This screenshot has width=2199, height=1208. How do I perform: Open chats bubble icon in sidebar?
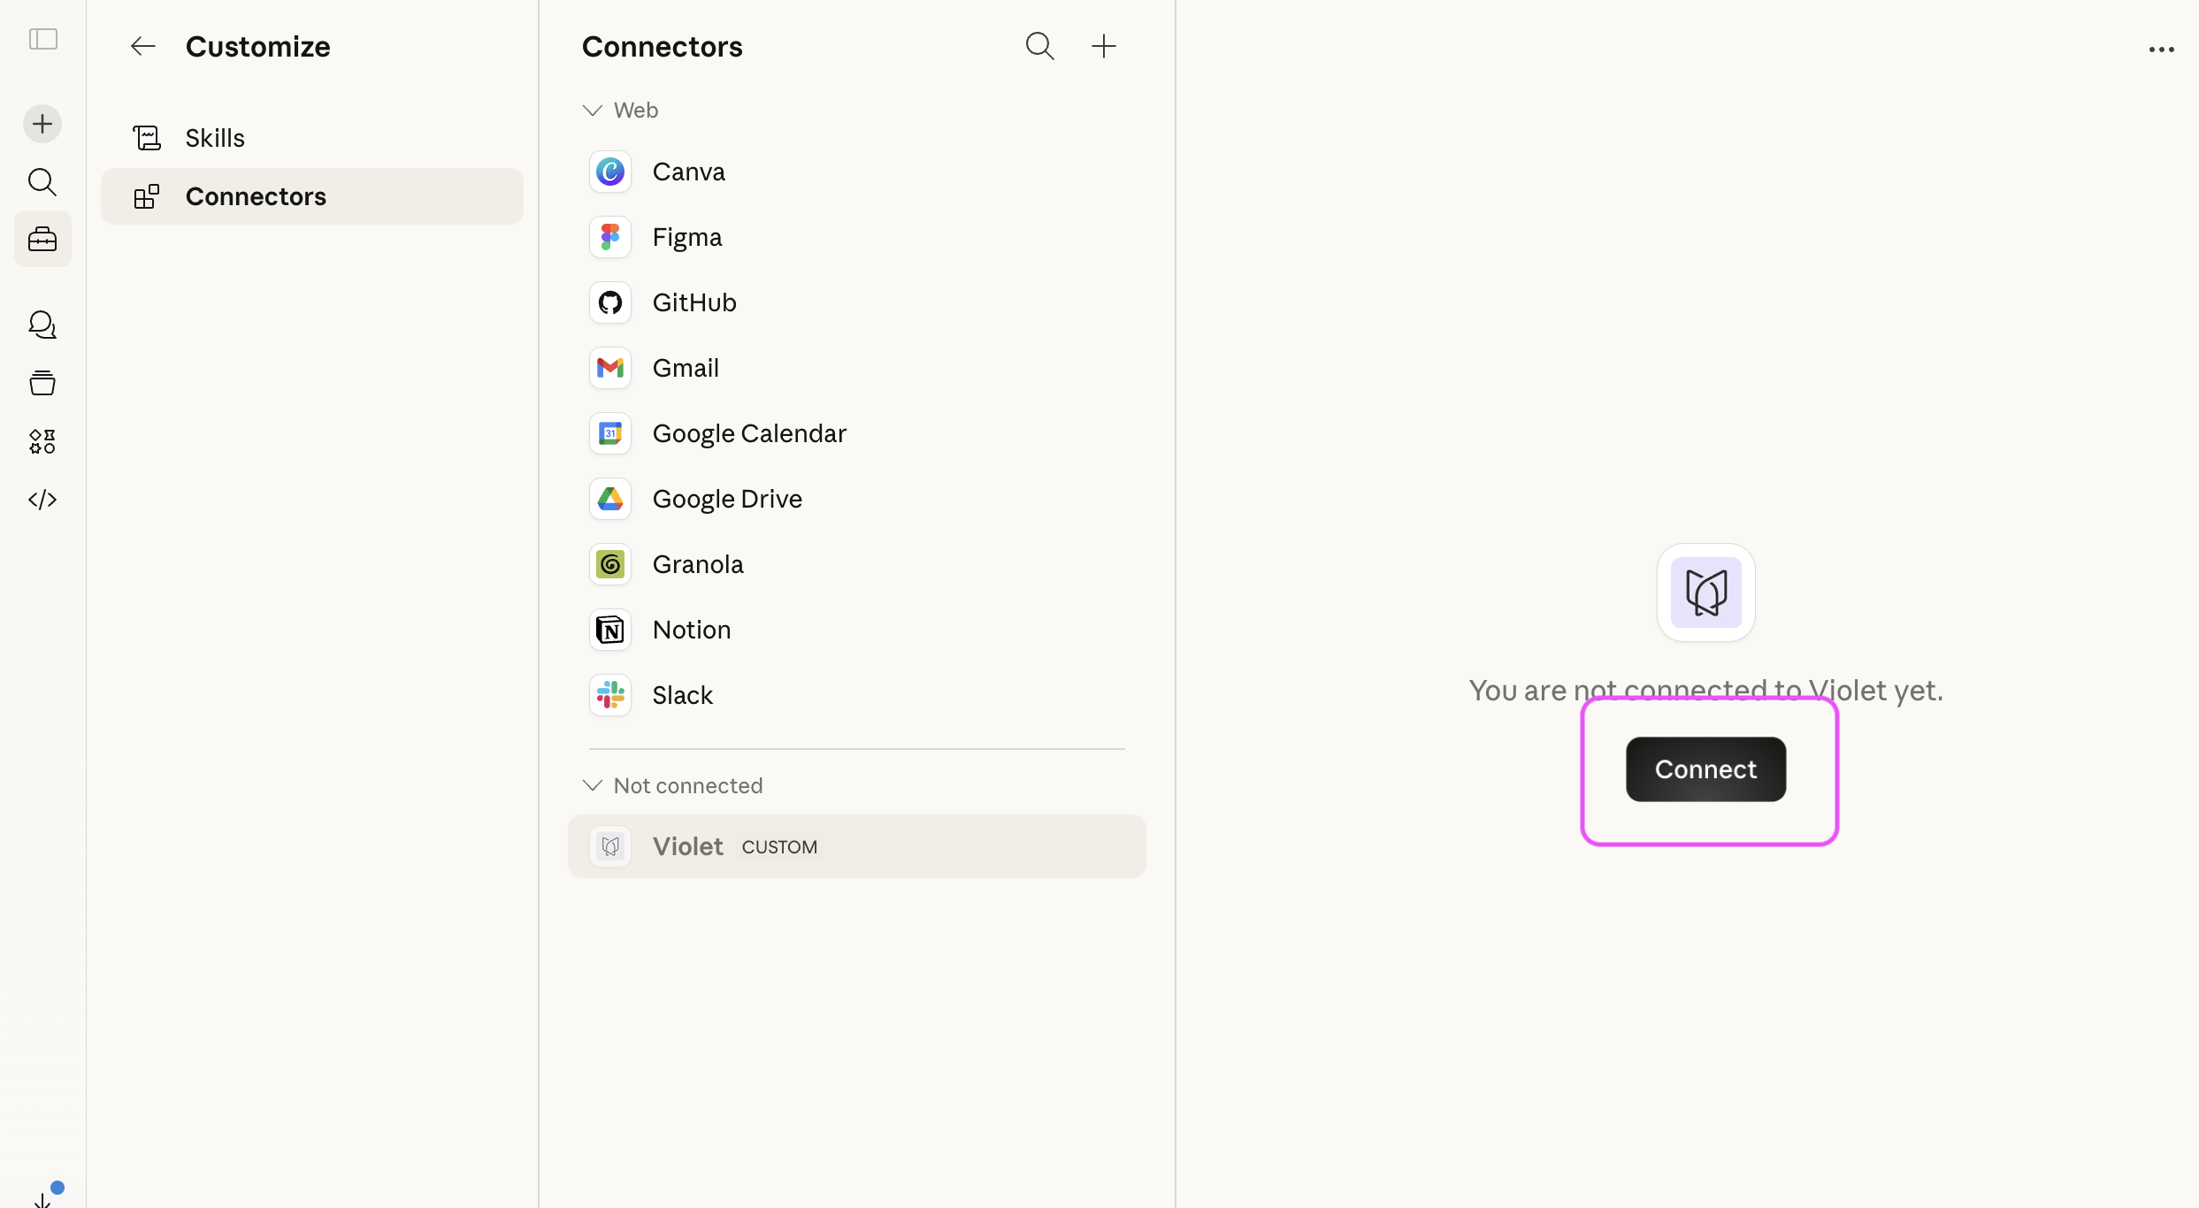[x=42, y=325]
